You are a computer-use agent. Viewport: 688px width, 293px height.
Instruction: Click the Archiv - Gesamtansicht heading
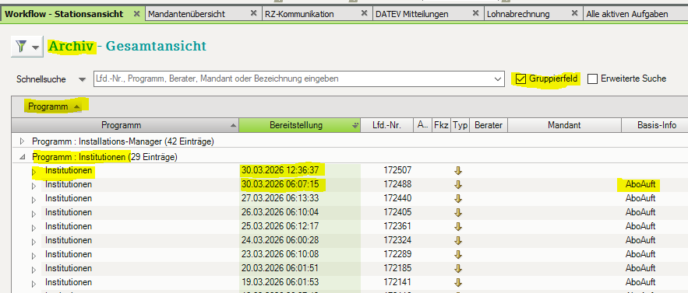click(x=127, y=46)
